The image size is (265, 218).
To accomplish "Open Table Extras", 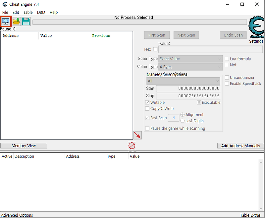I will click(250, 215).
